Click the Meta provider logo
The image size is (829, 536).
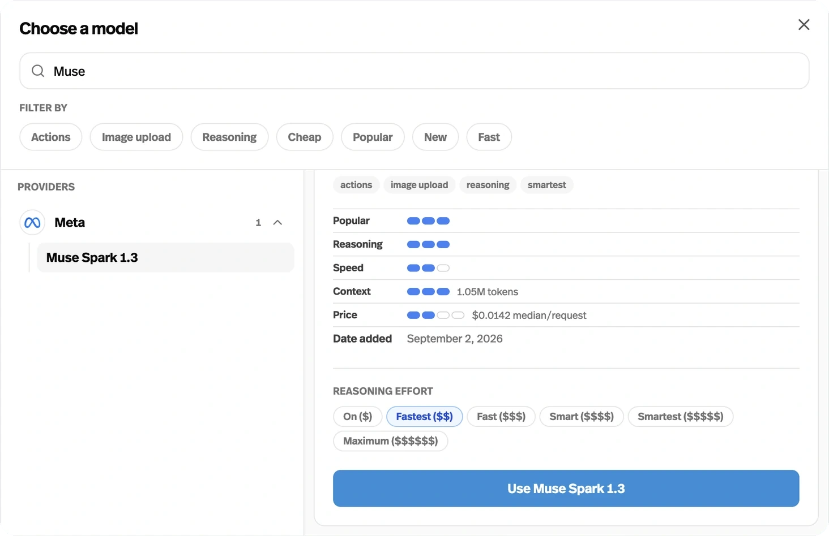pyautogui.click(x=32, y=222)
